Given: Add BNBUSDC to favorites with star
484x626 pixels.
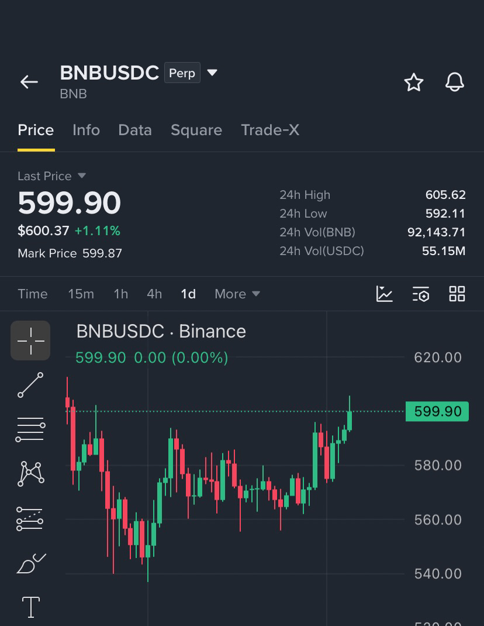Looking at the screenshot, I should [413, 82].
